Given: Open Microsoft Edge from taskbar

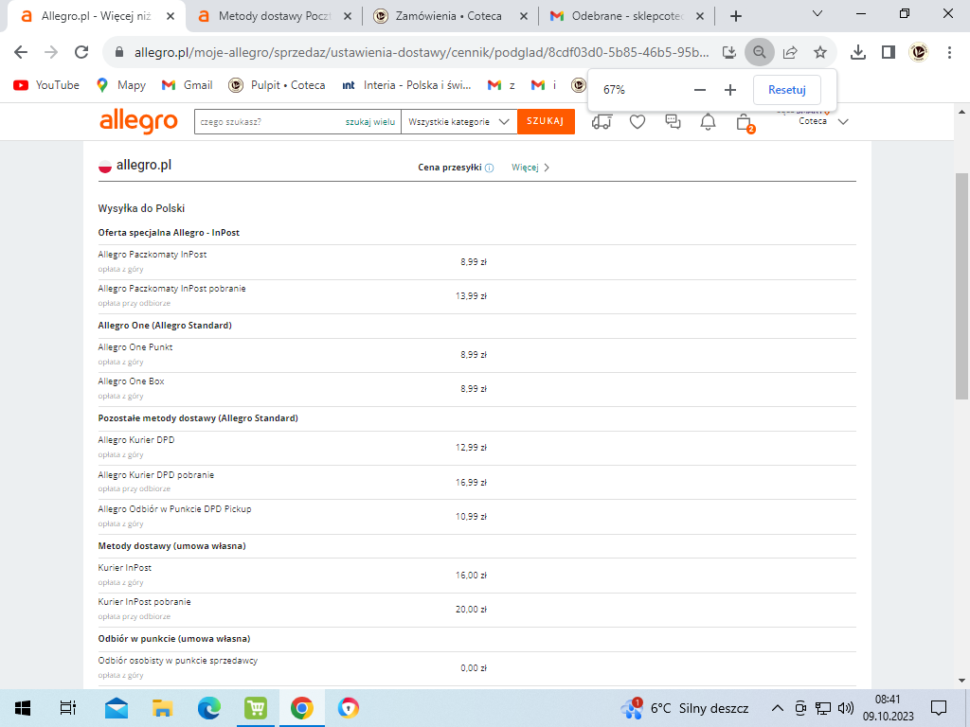Looking at the screenshot, I should coord(208,708).
